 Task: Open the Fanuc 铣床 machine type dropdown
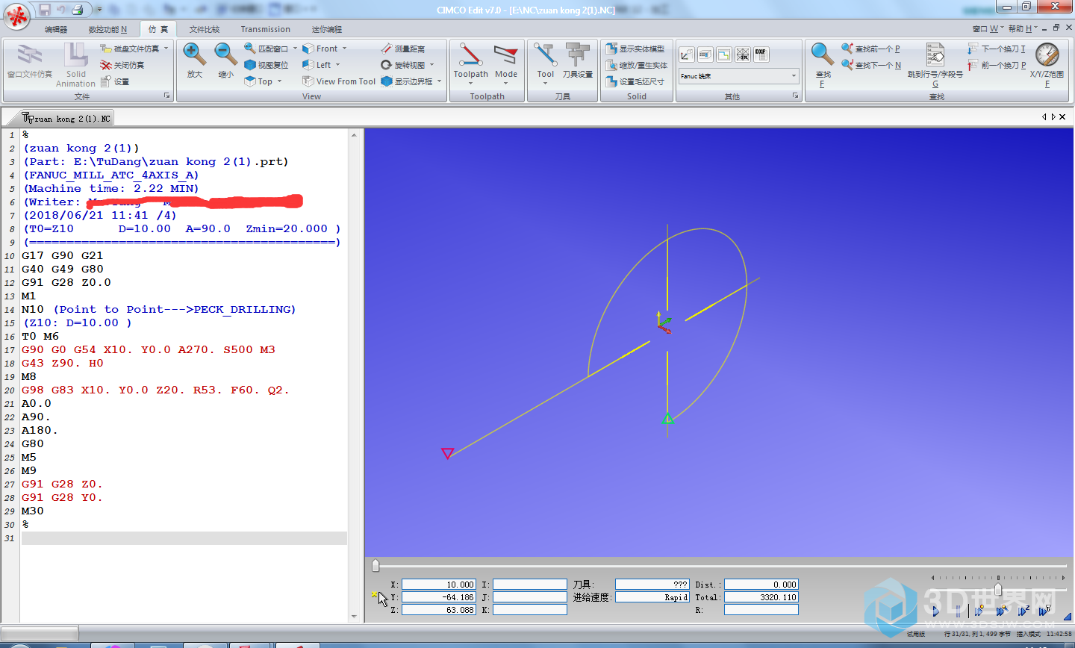click(x=738, y=76)
